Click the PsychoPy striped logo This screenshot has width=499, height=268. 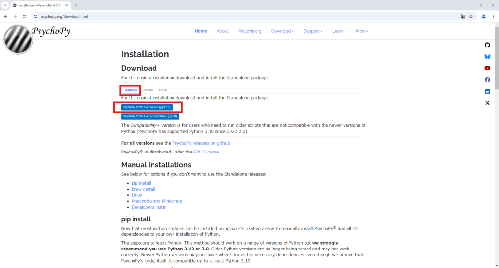(18, 39)
